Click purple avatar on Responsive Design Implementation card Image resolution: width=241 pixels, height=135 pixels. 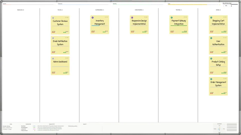[132, 18]
